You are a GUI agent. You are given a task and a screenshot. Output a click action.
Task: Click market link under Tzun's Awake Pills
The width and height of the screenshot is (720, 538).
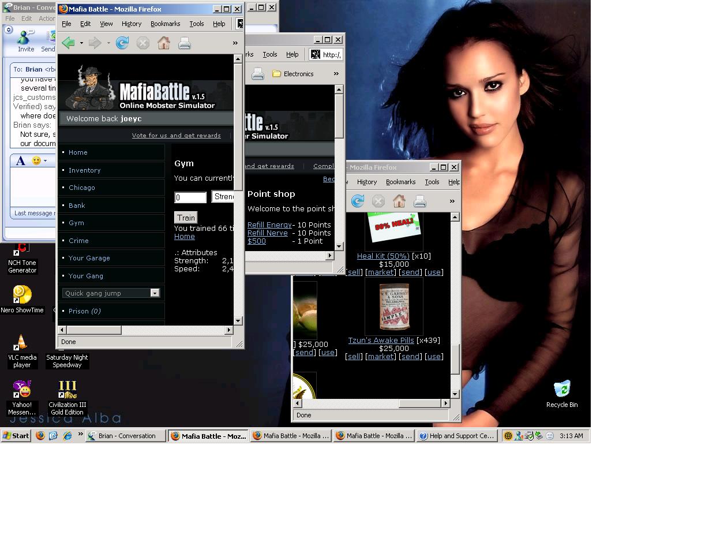381,357
